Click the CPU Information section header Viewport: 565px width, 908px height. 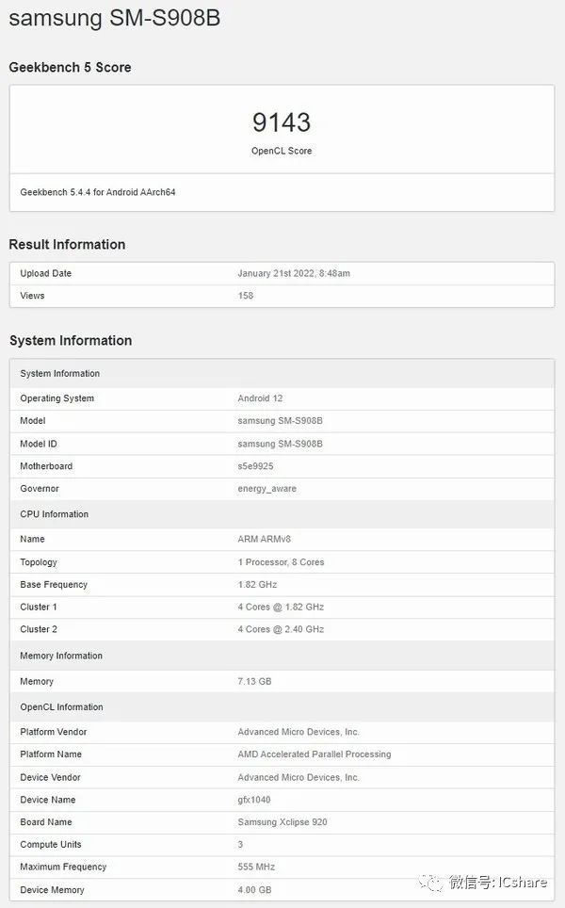pyautogui.click(x=282, y=514)
